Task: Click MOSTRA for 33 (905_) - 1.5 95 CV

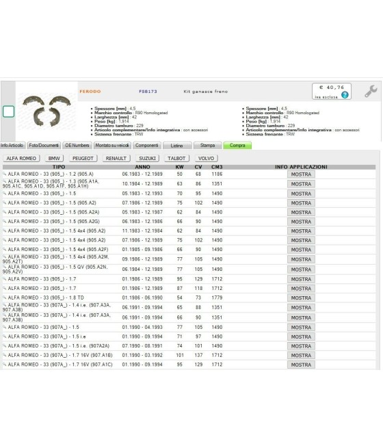Action: 301,194
